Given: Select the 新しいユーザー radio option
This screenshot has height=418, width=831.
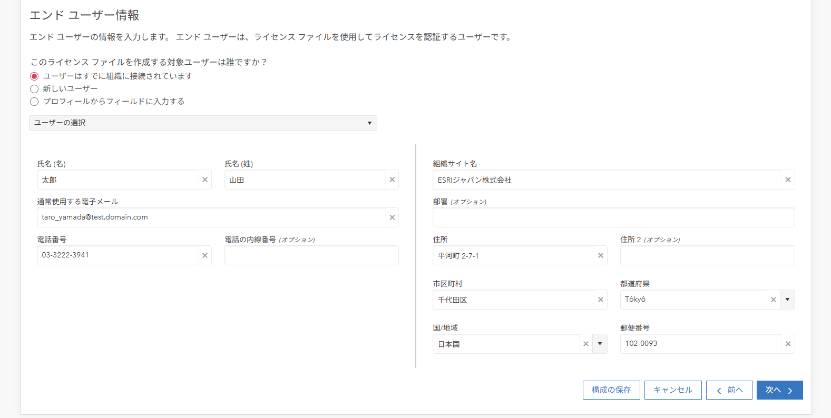Looking at the screenshot, I should pos(34,89).
